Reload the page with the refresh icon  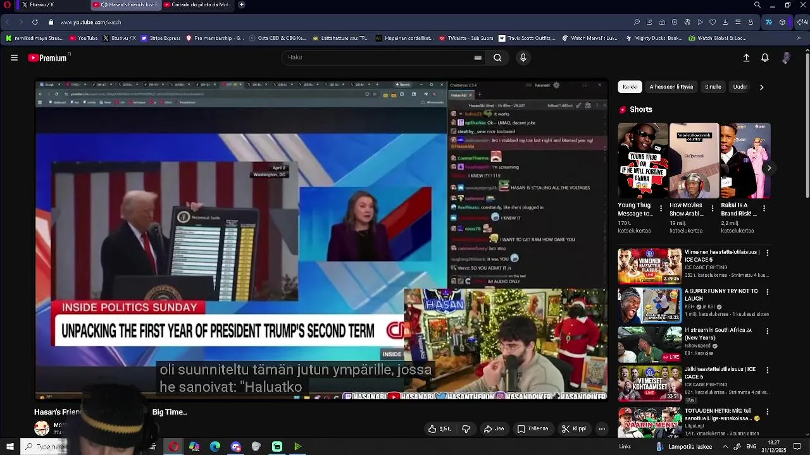tap(35, 22)
